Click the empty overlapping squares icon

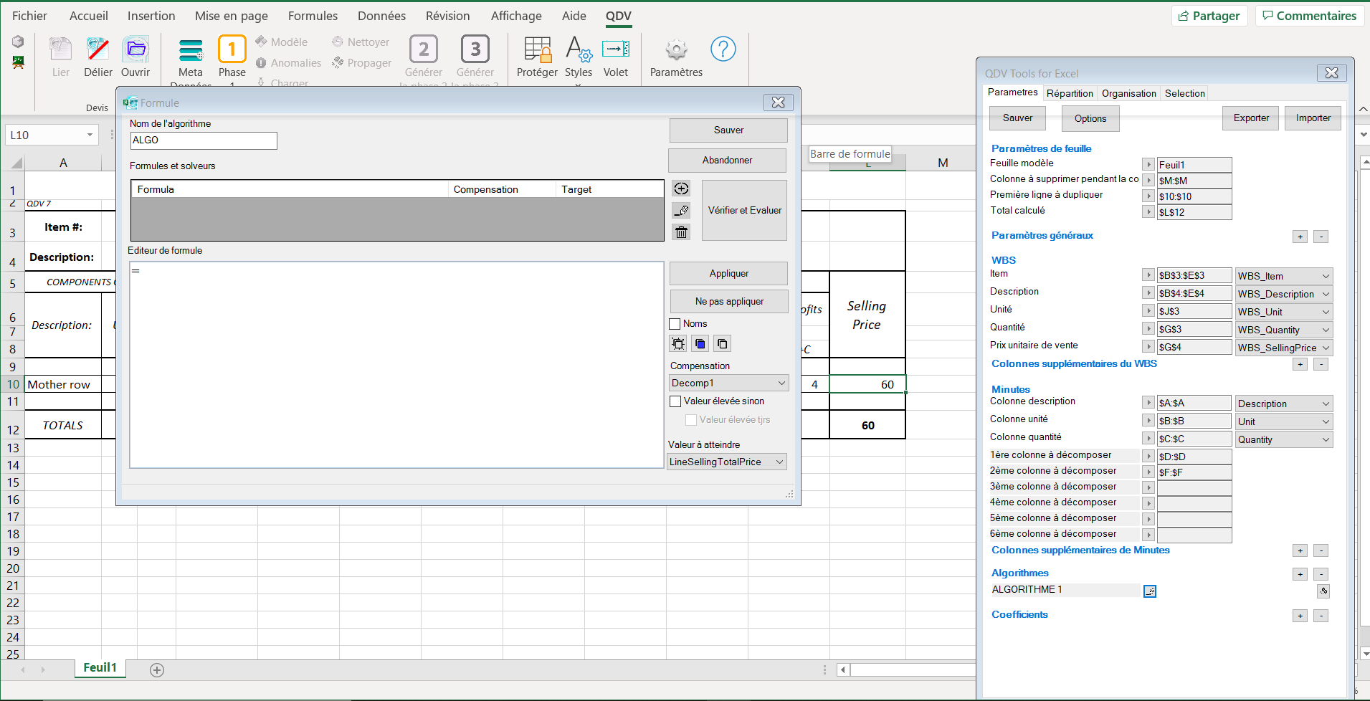coord(723,344)
